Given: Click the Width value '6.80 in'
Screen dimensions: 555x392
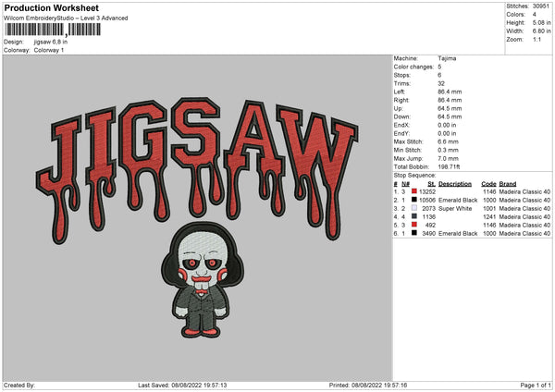Looking at the screenshot, I should click(541, 31).
